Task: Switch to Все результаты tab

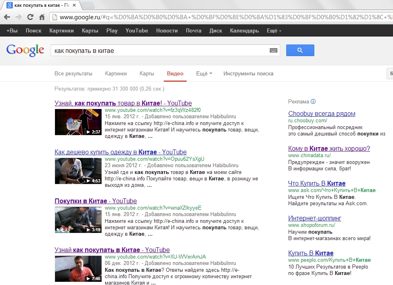Action: [73, 74]
